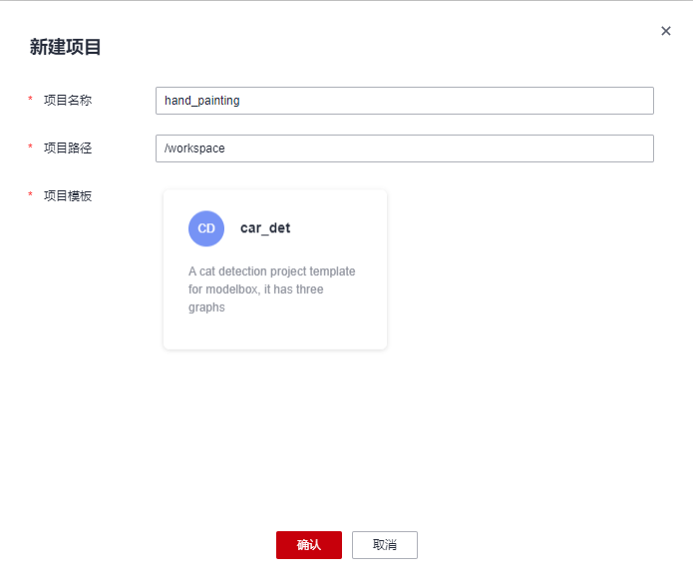This screenshot has height=581, width=693.
Task: Click the blue CD avatar icon
Action: [206, 228]
